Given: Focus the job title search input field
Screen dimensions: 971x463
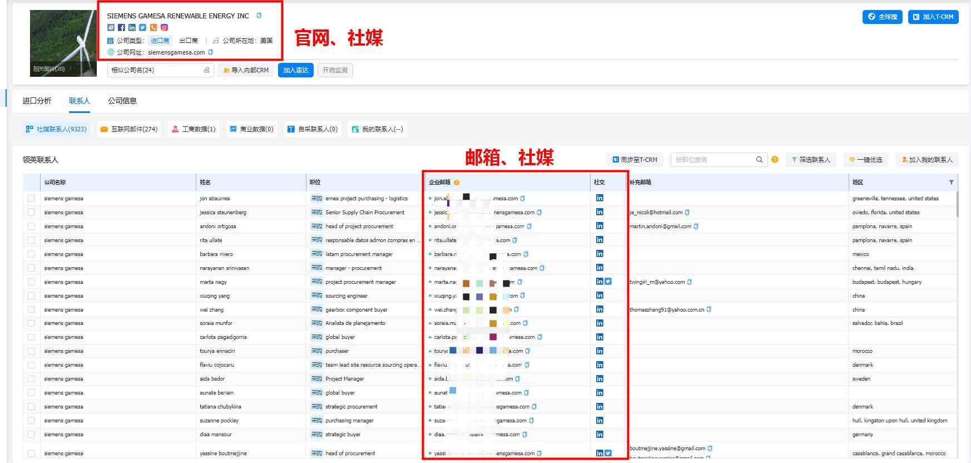Looking at the screenshot, I should [712, 160].
